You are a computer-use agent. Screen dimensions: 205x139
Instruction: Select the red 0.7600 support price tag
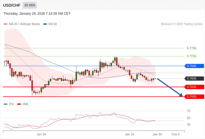click(x=194, y=96)
